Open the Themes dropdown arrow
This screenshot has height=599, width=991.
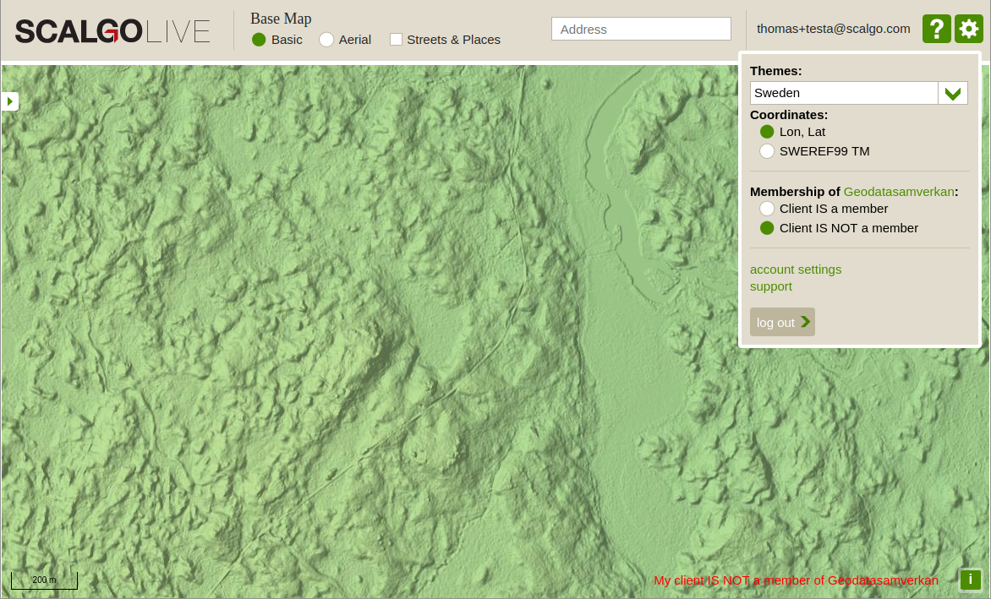pos(953,94)
